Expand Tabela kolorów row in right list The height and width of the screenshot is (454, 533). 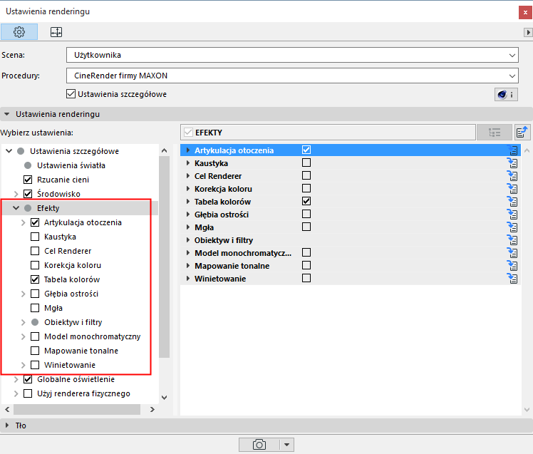click(x=188, y=201)
